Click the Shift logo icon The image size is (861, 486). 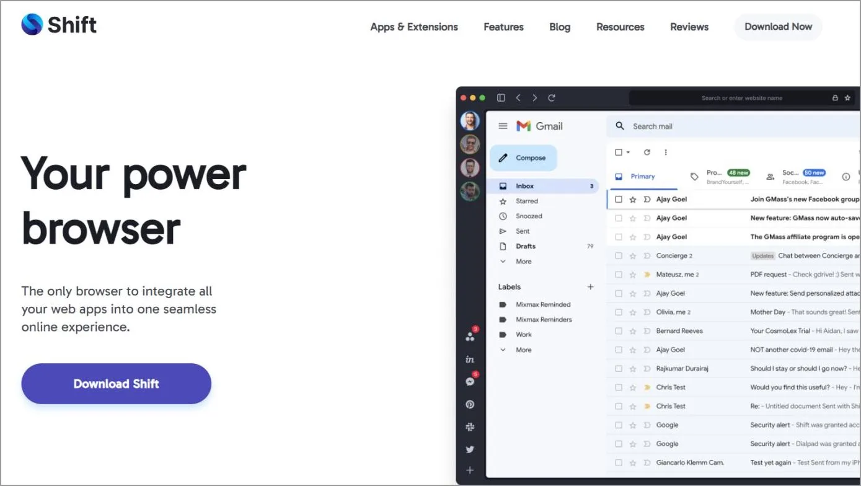[32, 24]
